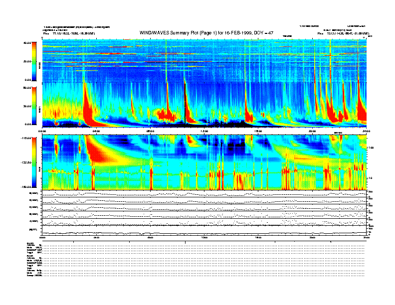395x305 pixels.
Task: Click the TNR intensity color bar
Action: pyautogui.click(x=34, y=162)
